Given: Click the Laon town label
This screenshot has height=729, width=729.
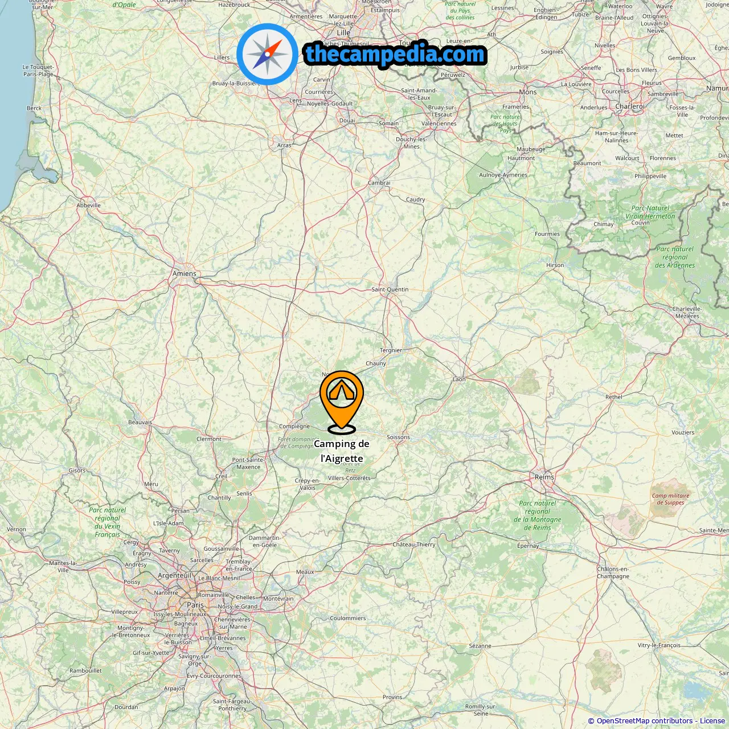Looking at the screenshot, I should pyautogui.click(x=459, y=379).
